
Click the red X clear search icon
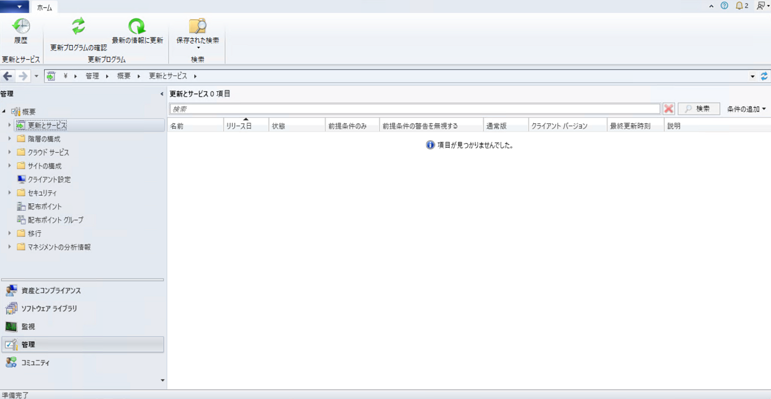tap(668, 109)
